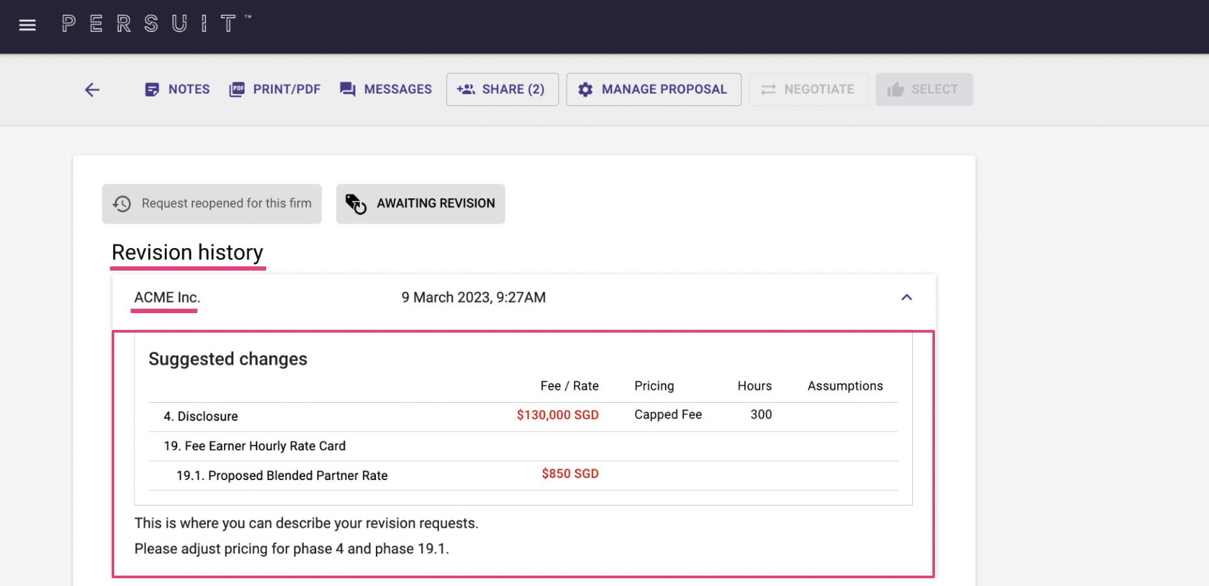Click the Share (2) button
Image resolution: width=1209 pixels, height=586 pixels.
tap(502, 90)
